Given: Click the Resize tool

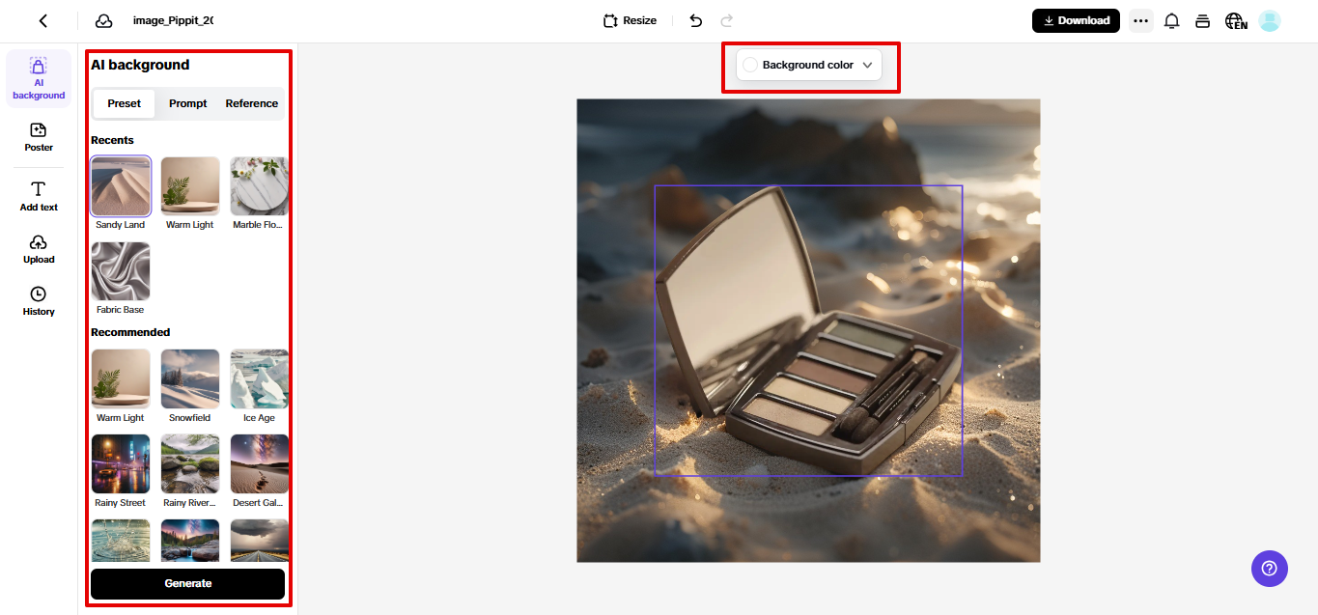Looking at the screenshot, I should point(629,19).
